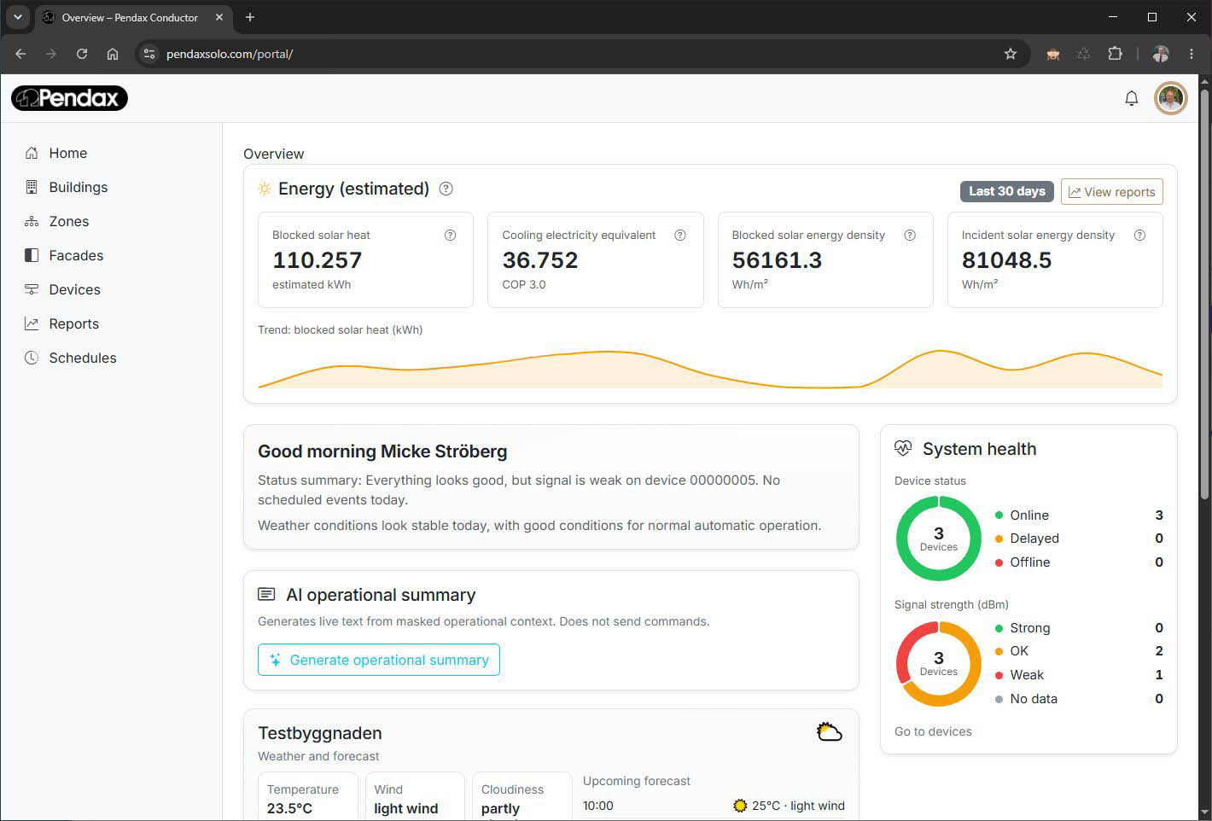Click the Cooling electricity equivalent help icon

click(680, 236)
